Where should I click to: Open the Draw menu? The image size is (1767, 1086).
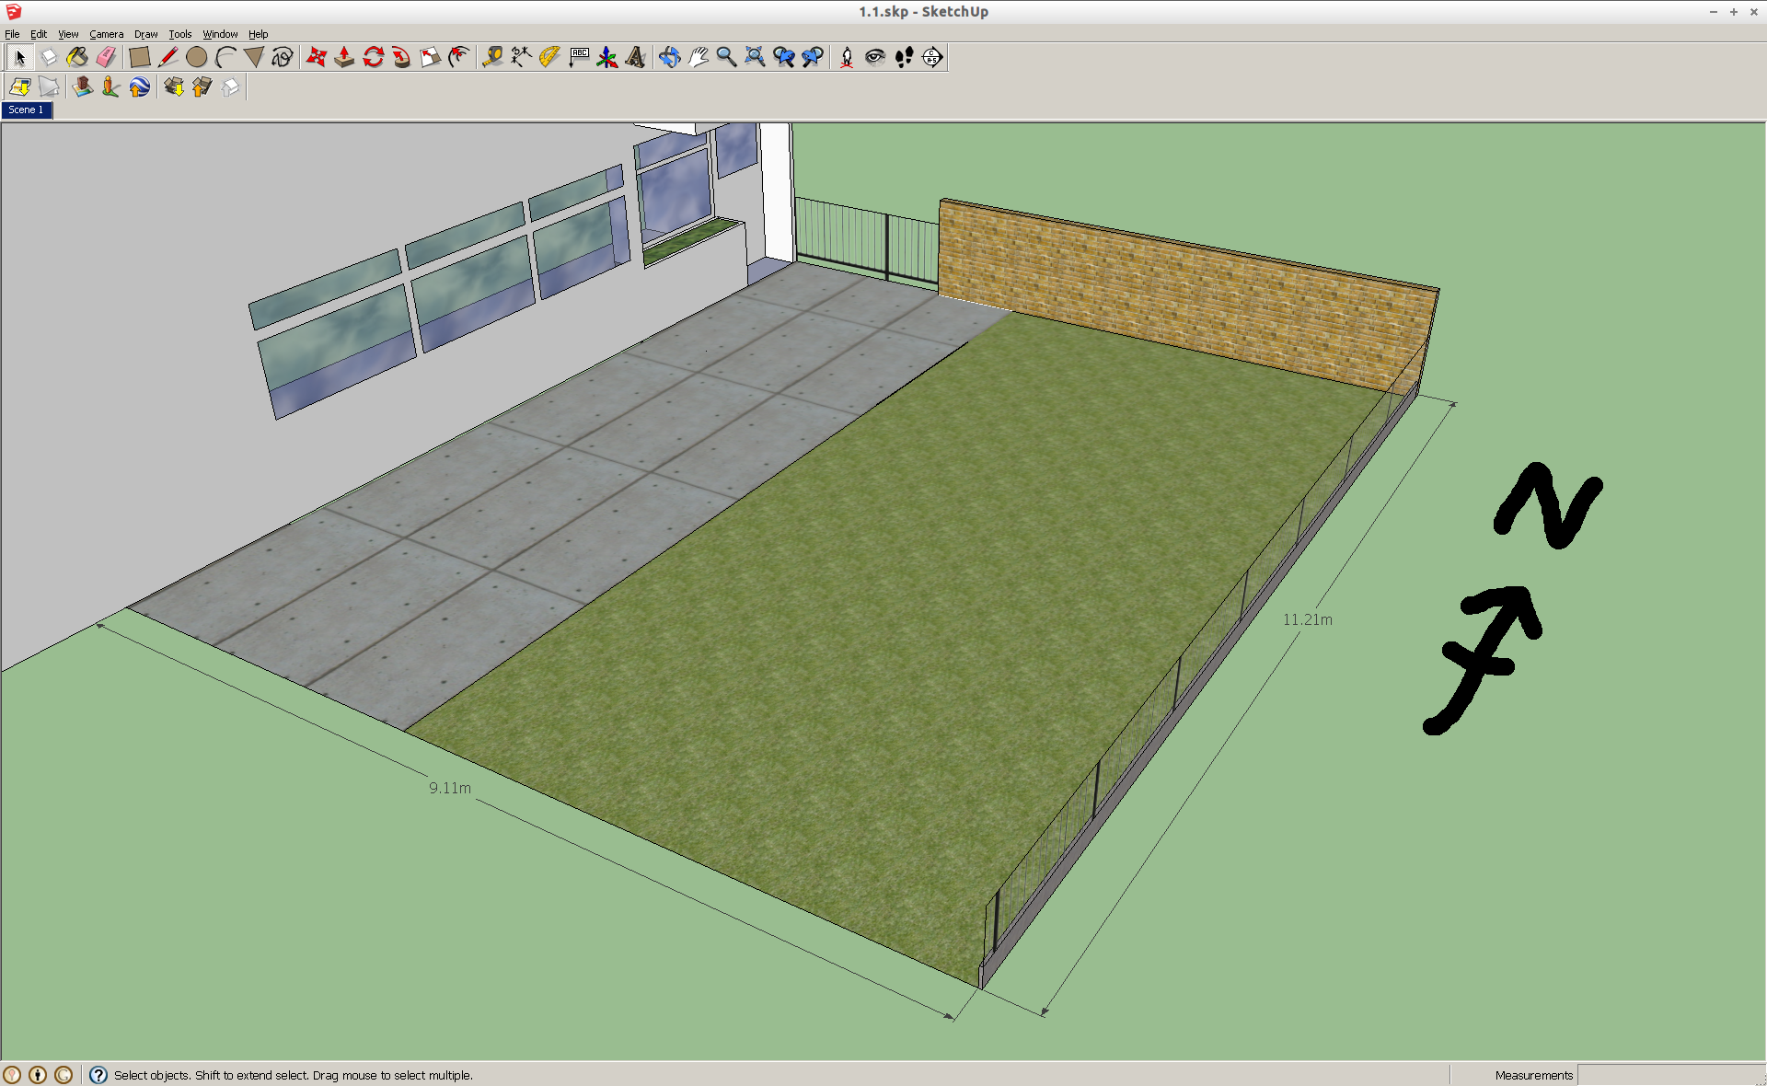[145, 34]
